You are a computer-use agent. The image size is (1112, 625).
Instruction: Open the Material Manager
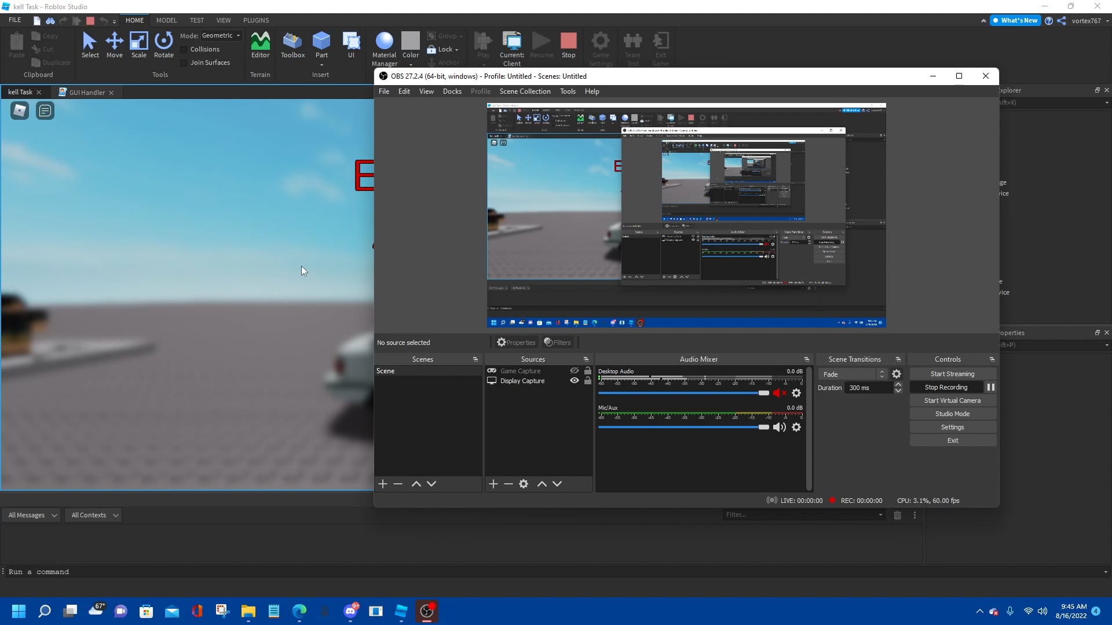(x=384, y=49)
